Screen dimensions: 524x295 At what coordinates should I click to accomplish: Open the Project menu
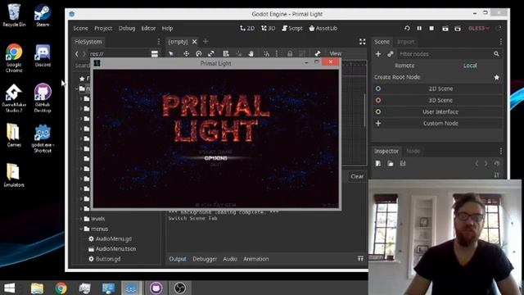[x=103, y=29]
